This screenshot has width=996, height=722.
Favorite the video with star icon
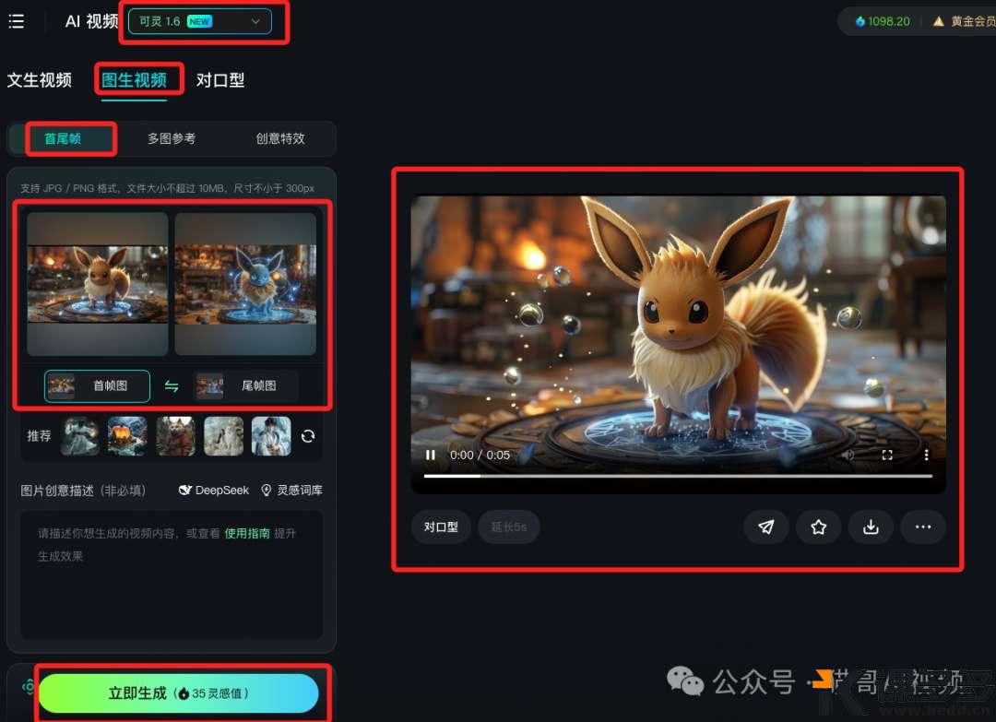[819, 527]
